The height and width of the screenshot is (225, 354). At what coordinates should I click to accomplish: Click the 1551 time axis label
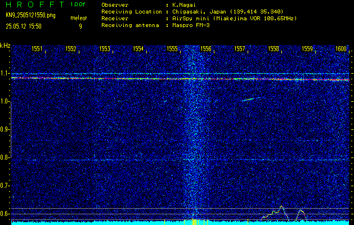pos(37,49)
